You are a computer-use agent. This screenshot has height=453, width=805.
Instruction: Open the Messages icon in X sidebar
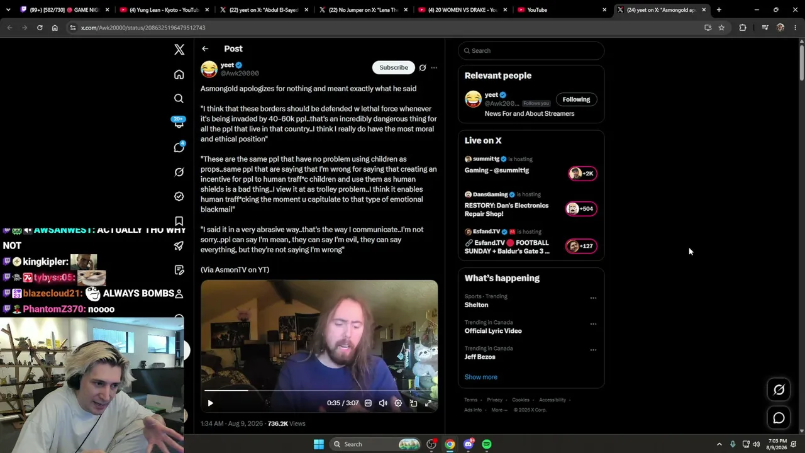pos(179,147)
